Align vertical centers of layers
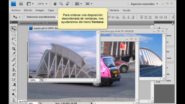Screen dimensions: 185x104 113,17
